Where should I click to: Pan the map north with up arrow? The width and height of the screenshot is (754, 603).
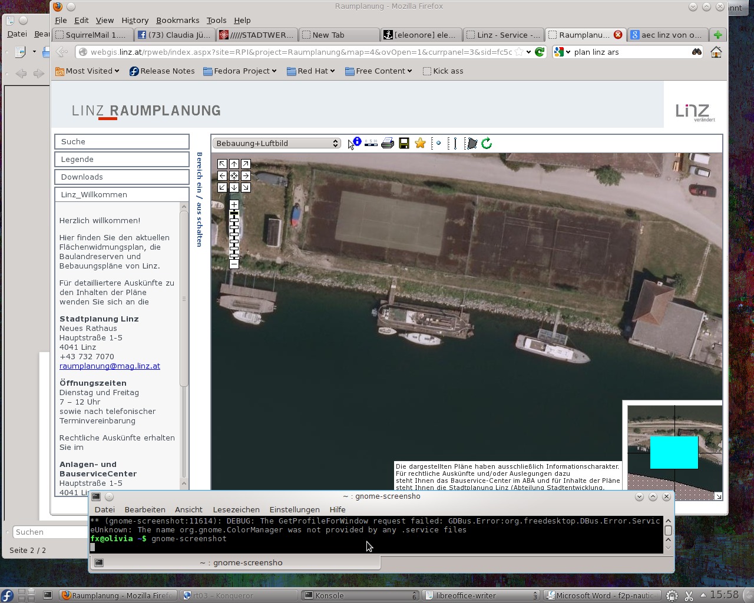(234, 164)
